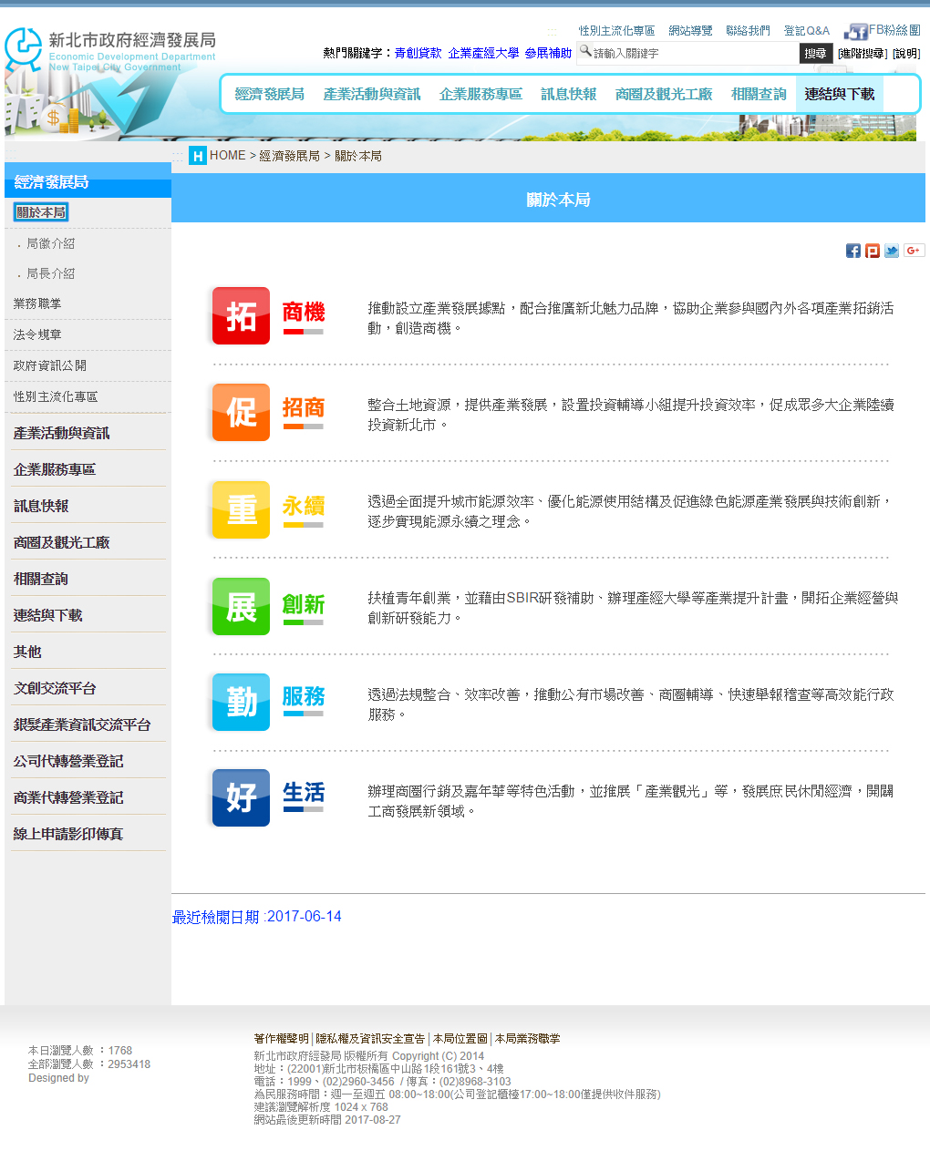Expand 企業服務專區 in left sidebar
Screen dimensions: 930x1151
[54, 469]
